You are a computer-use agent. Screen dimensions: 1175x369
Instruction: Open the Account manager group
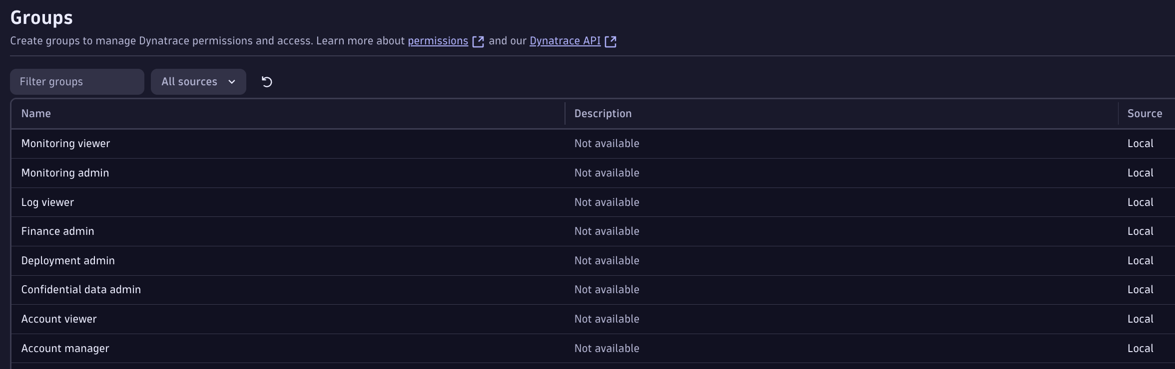click(x=65, y=349)
